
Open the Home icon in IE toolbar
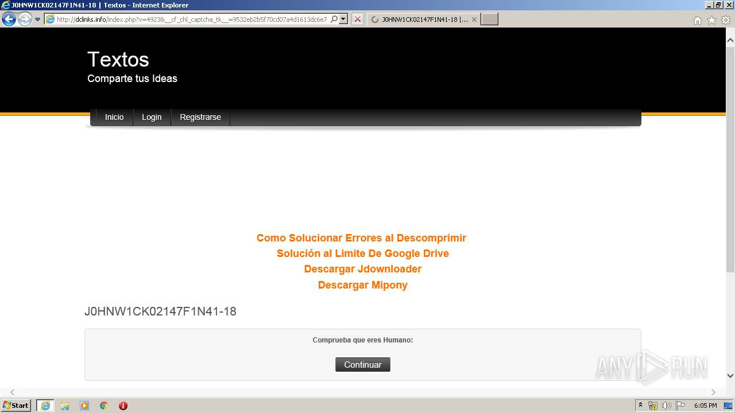tap(697, 20)
